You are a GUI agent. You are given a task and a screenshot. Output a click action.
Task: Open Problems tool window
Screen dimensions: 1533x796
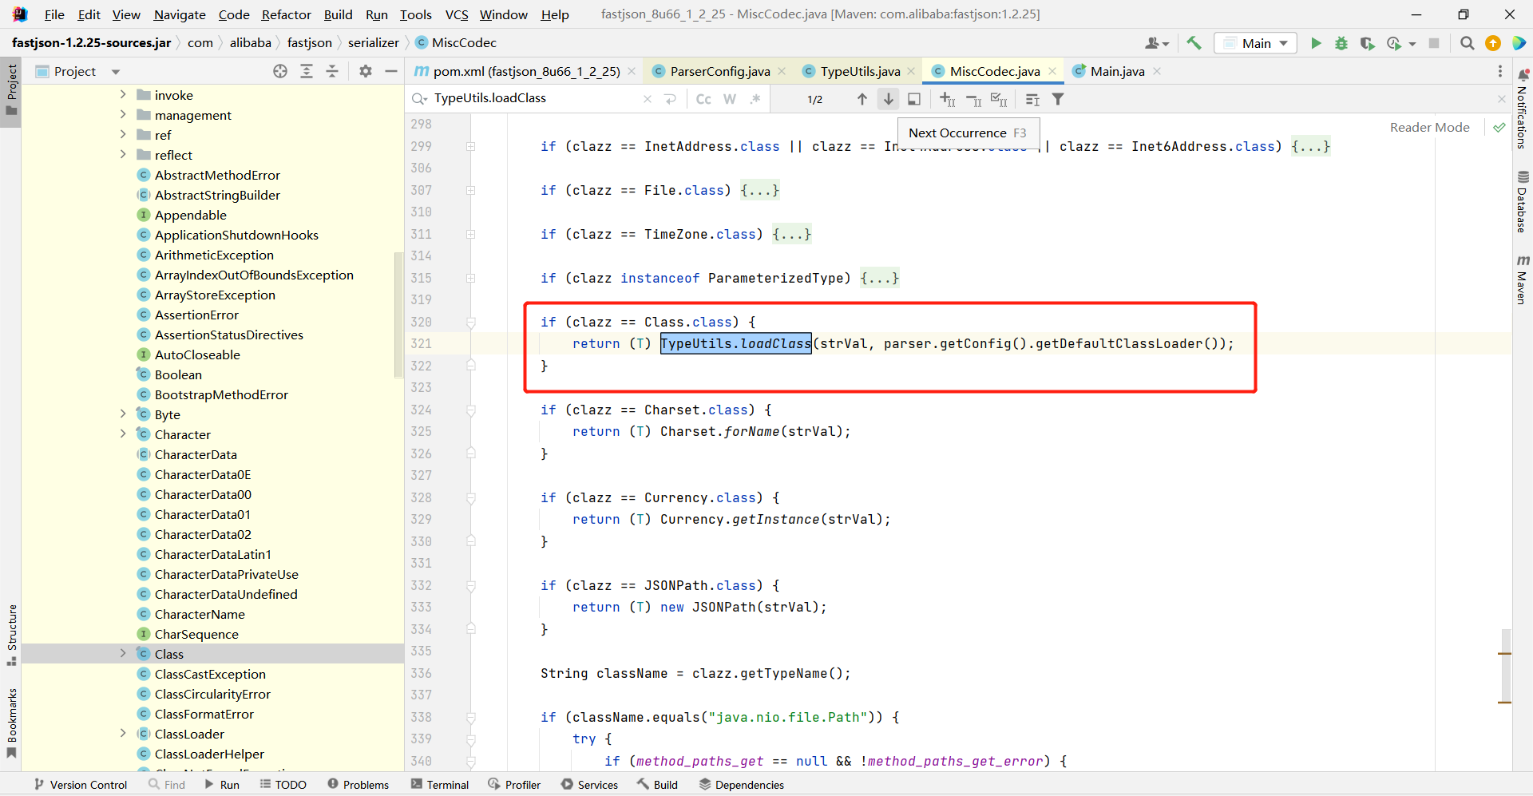point(358,785)
